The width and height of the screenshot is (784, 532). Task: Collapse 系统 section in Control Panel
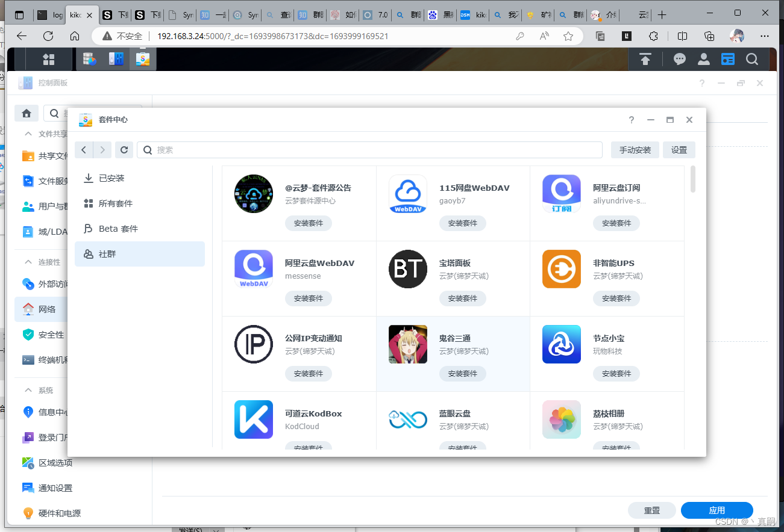pyautogui.click(x=28, y=391)
